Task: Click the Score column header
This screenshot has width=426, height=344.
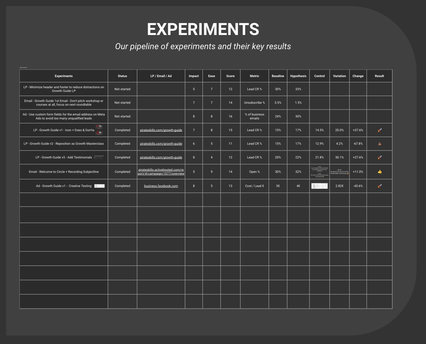Action: 230,76
